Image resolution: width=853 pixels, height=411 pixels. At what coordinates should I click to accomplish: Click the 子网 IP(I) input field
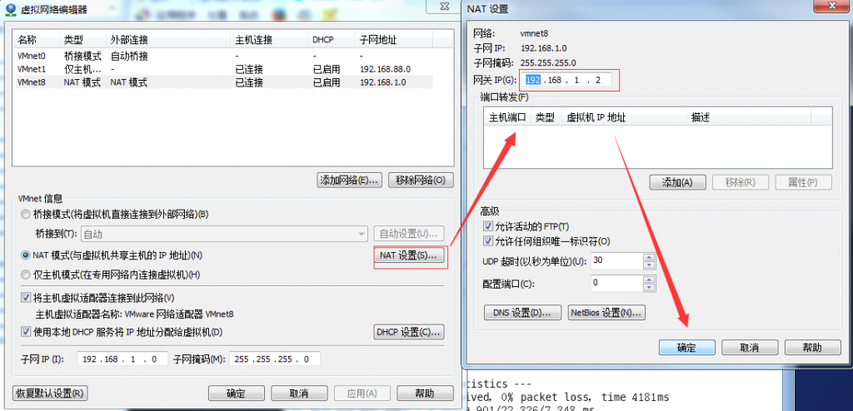(x=122, y=359)
